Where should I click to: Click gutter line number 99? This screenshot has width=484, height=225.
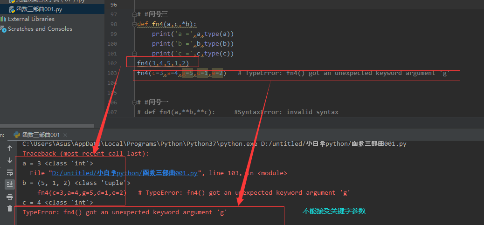click(114, 34)
